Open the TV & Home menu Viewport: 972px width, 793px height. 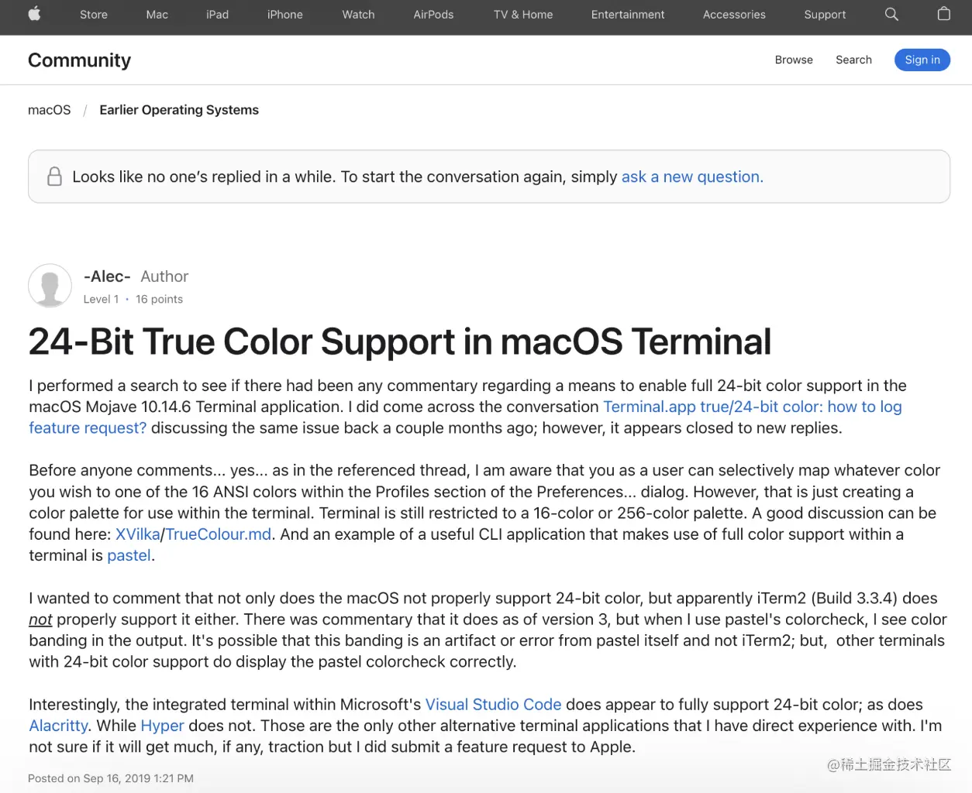(x=523, y=15)
